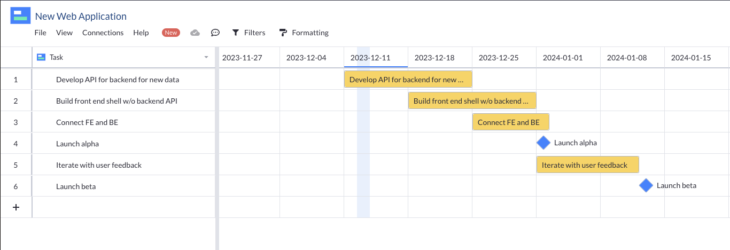Click the red New badge

point(171,33)
